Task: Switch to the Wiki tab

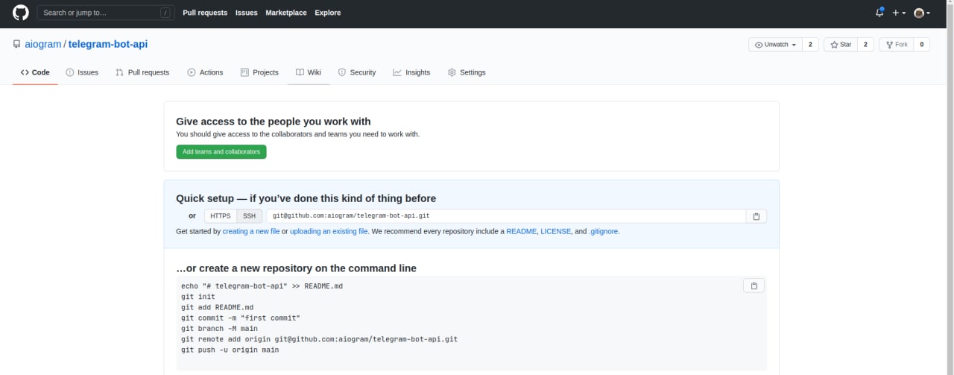Action: click(309, 72)
